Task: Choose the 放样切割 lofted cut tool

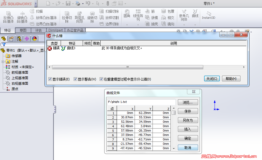Action: (x=109, y=18)
